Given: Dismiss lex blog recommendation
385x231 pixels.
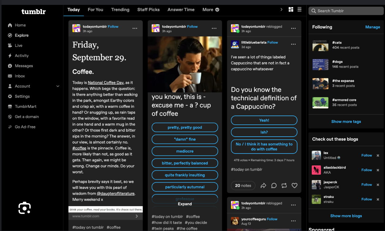Looking at the screenshot, I should (x=378, y=155).
